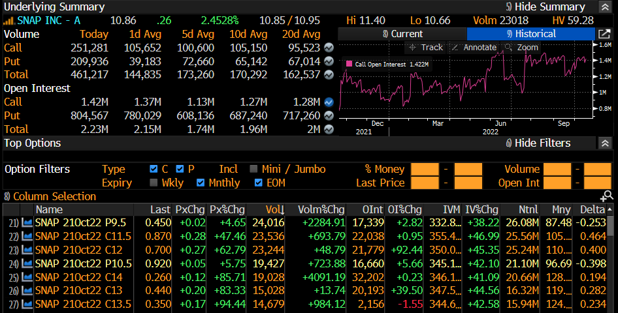Image resolution: width=618 pixels, height=313 pixels.
Task: Click volume cell 24,016
Action: tap(268, 223)
